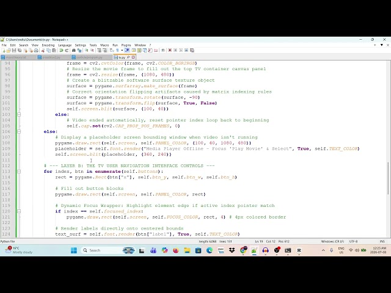Show hidden system tray icons chevron
Viewport: 391px width, 293px height.
coord(323,250)
